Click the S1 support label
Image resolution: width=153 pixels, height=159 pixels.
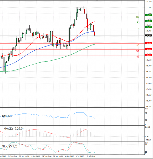pos(138,45)
